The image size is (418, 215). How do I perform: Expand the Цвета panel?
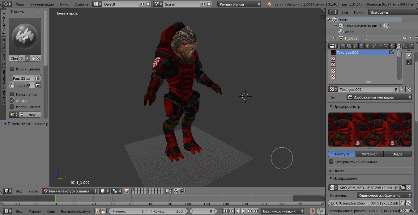pyautogui.click(x=339, y=171)
